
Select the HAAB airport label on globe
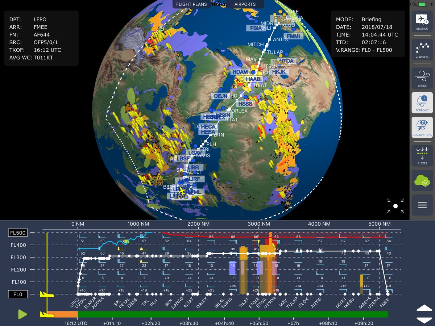click(253, 79)
